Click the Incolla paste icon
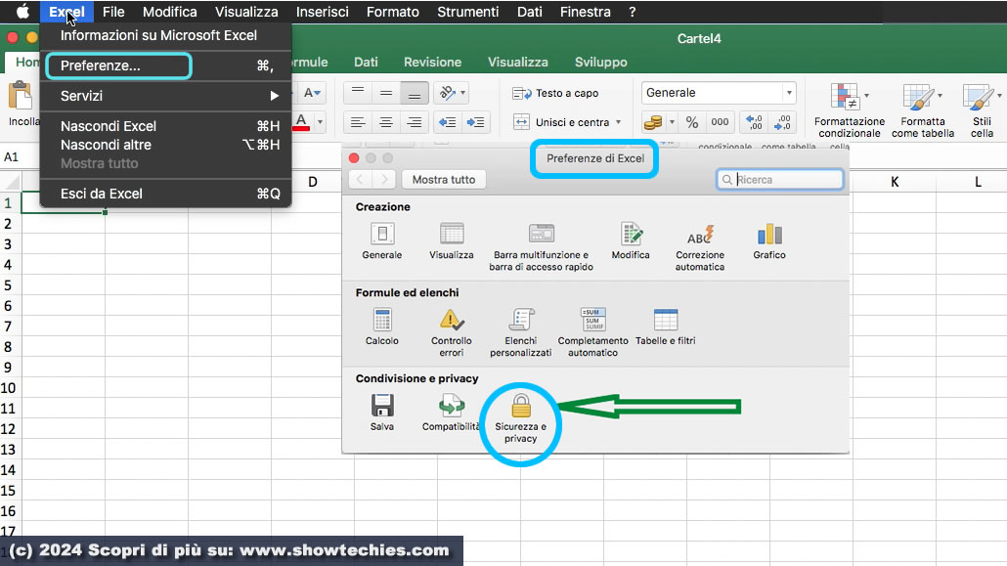The image size is (1007, 566). [x=21, y=97]
